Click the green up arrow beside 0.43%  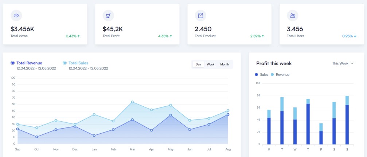pyautogui.click(x=79, y=36)
